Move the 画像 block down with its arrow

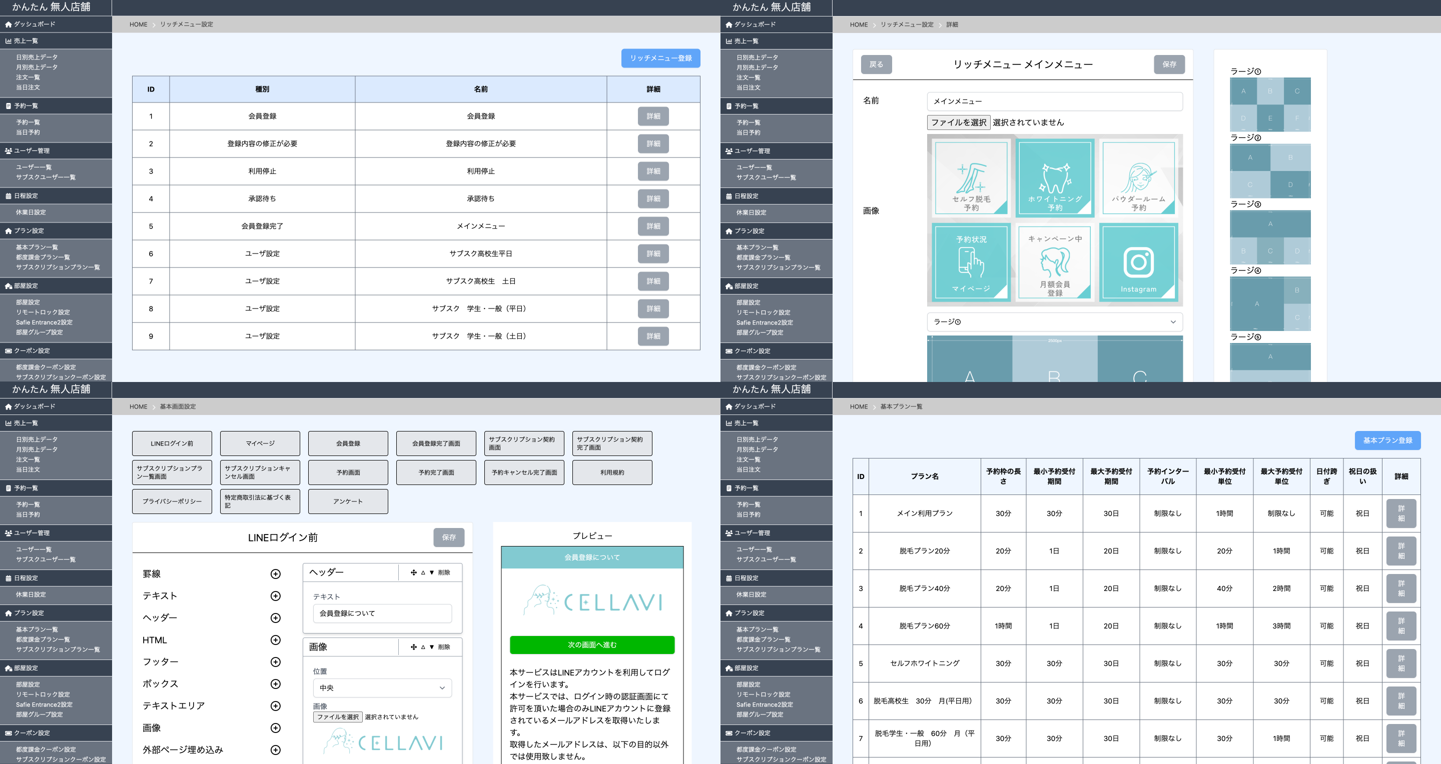(x=431, y=647)
